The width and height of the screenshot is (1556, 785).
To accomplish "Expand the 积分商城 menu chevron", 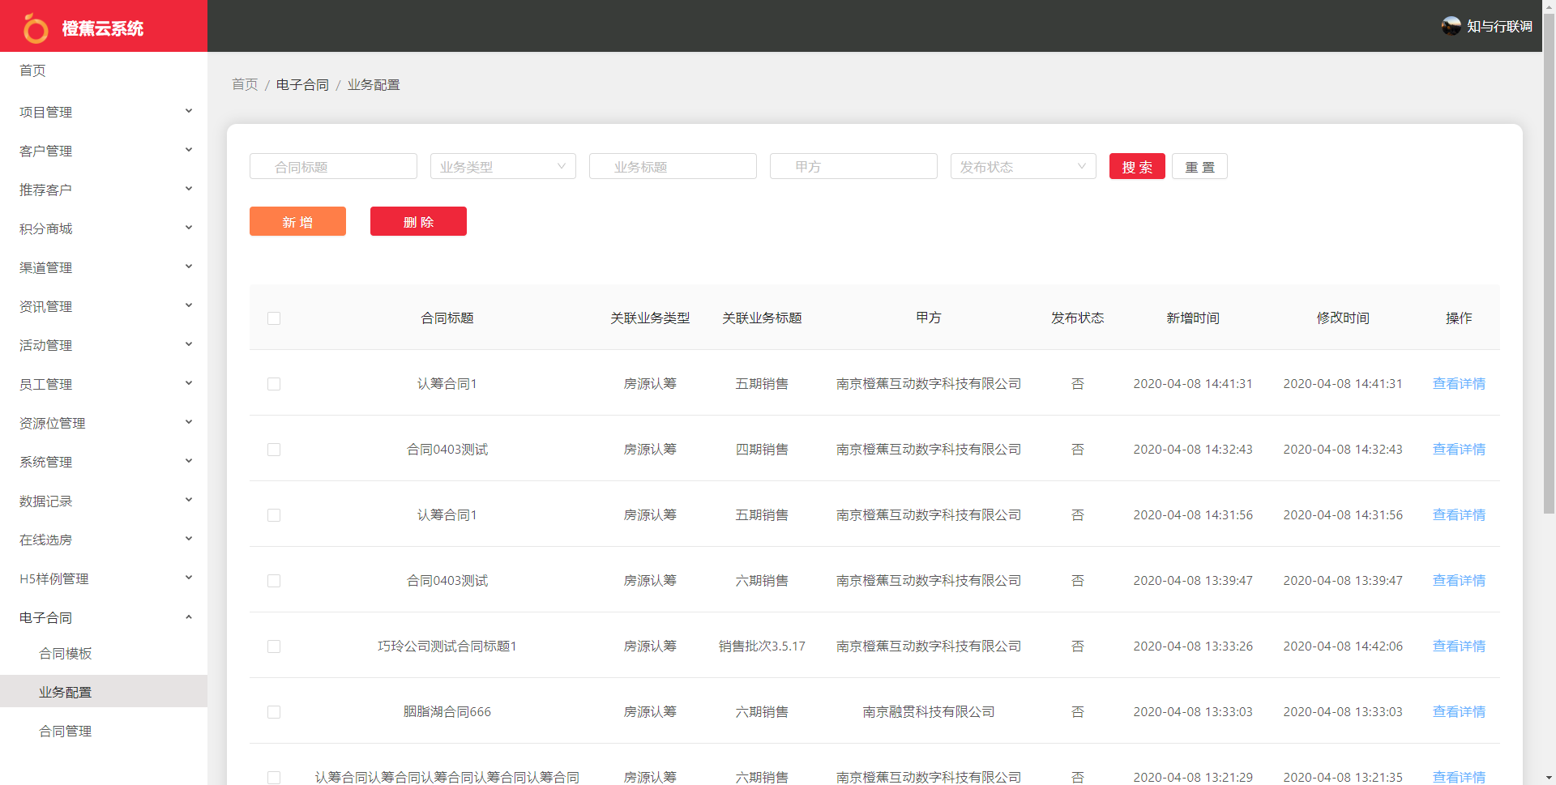I will (x=189, y=228).
